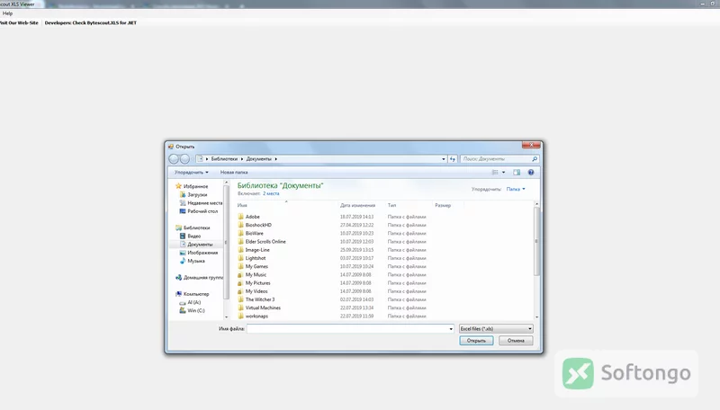This screenshot has height=410, width=720.
Task: Expand the file name history dropdown arrow
Action: pyautogui.click(x=451, y=329)
